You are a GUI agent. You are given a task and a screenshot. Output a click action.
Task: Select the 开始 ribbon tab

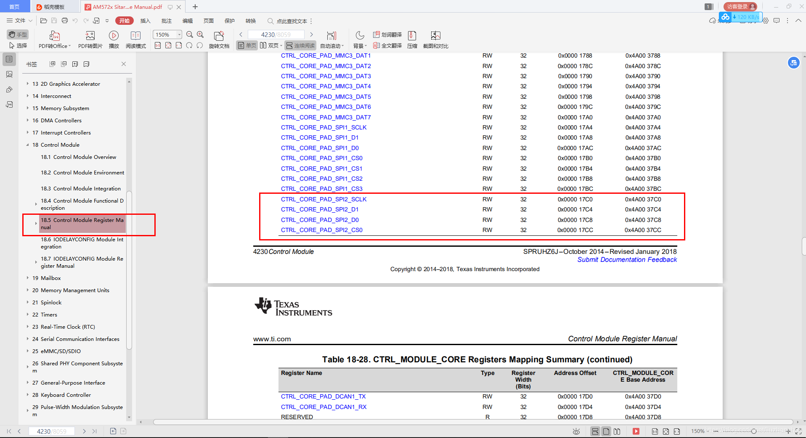[x=125, y=21]
